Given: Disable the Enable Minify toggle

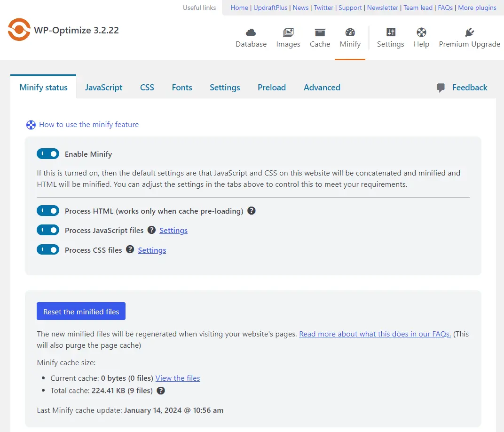Looking at the screenshot, I should point(48,154).
